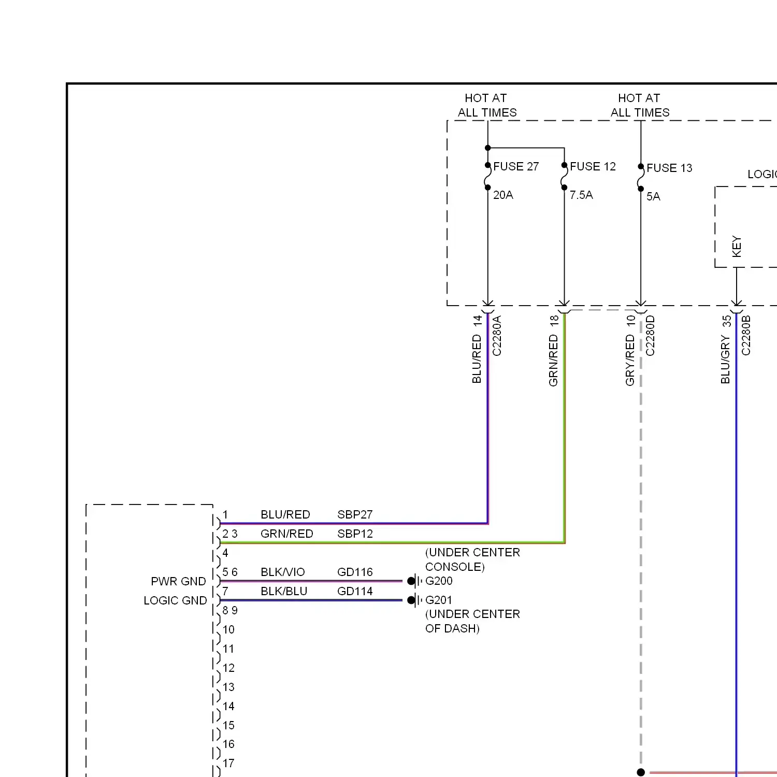Click the G201 ground label

coord(439,600)
